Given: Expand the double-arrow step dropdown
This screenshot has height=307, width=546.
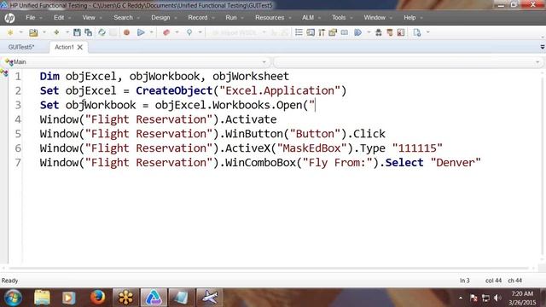Looking at the screenshot, I should (x=369, y=32).
